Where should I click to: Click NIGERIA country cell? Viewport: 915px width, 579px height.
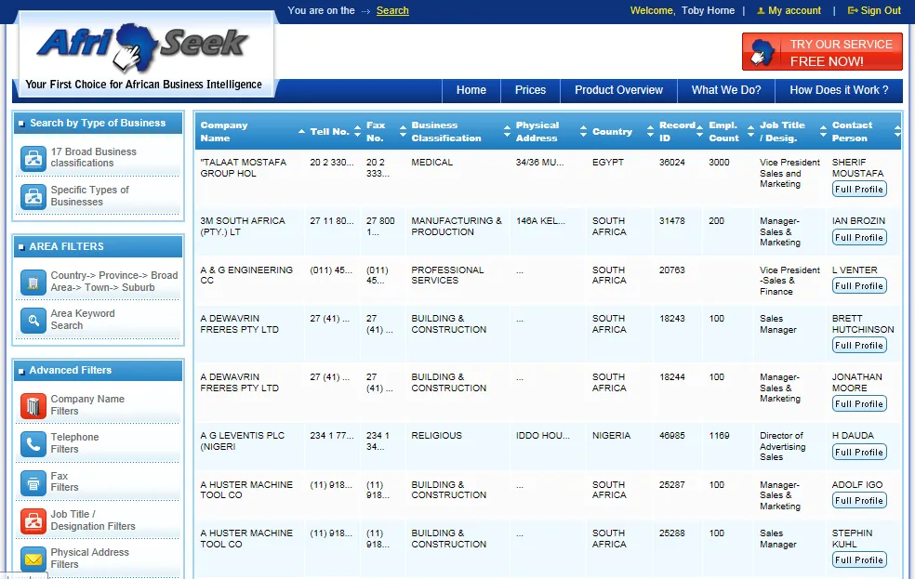coord(611,436)
